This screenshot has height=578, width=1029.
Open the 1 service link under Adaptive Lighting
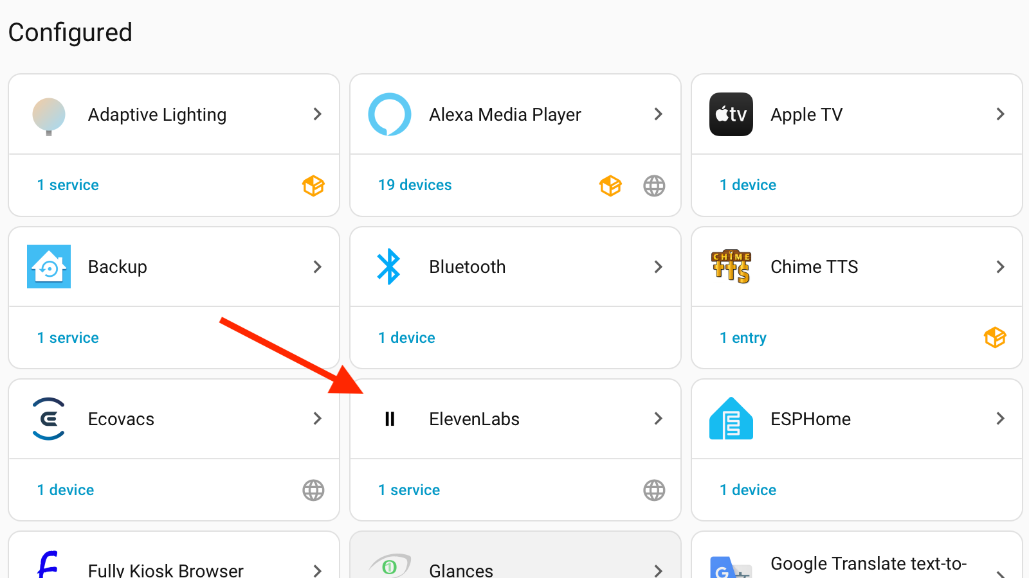tap(68, 185)
